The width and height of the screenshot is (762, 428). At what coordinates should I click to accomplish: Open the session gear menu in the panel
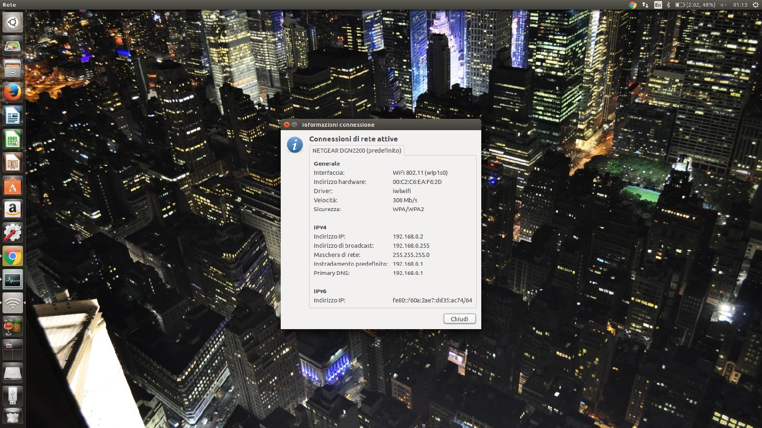755,5
